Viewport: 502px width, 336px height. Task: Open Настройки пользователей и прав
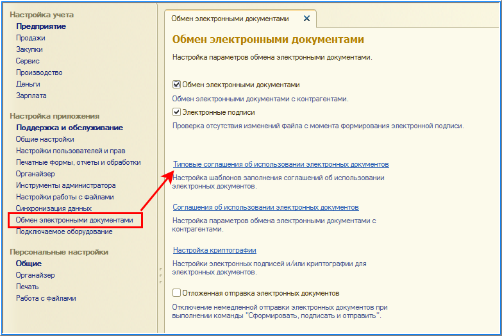[71, 151]
